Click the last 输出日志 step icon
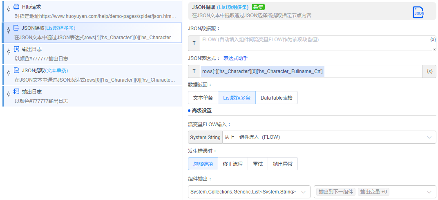This screenshot has width=438, height=200. [x=16, y=91]
